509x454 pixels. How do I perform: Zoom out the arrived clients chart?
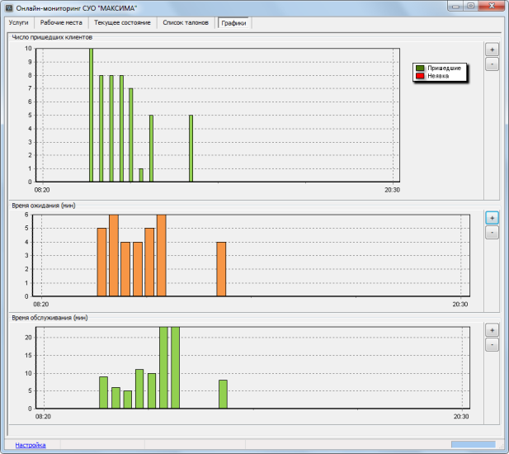coord(492,64)
